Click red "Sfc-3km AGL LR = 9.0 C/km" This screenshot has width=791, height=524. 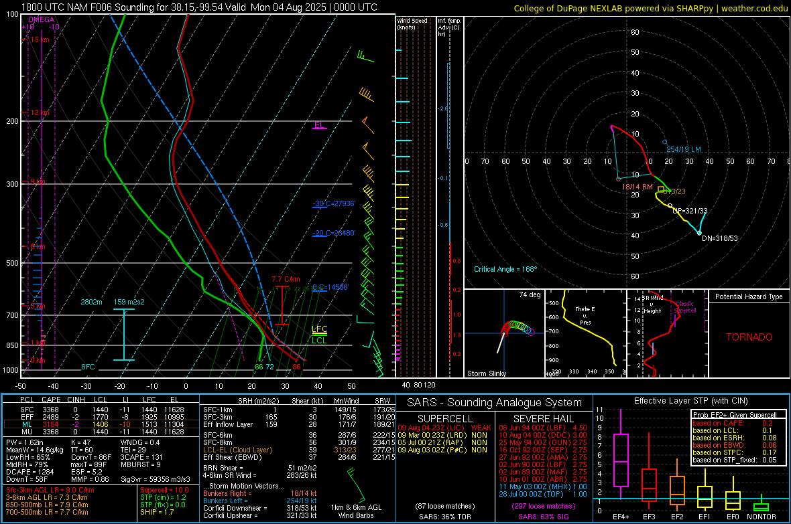50,491
